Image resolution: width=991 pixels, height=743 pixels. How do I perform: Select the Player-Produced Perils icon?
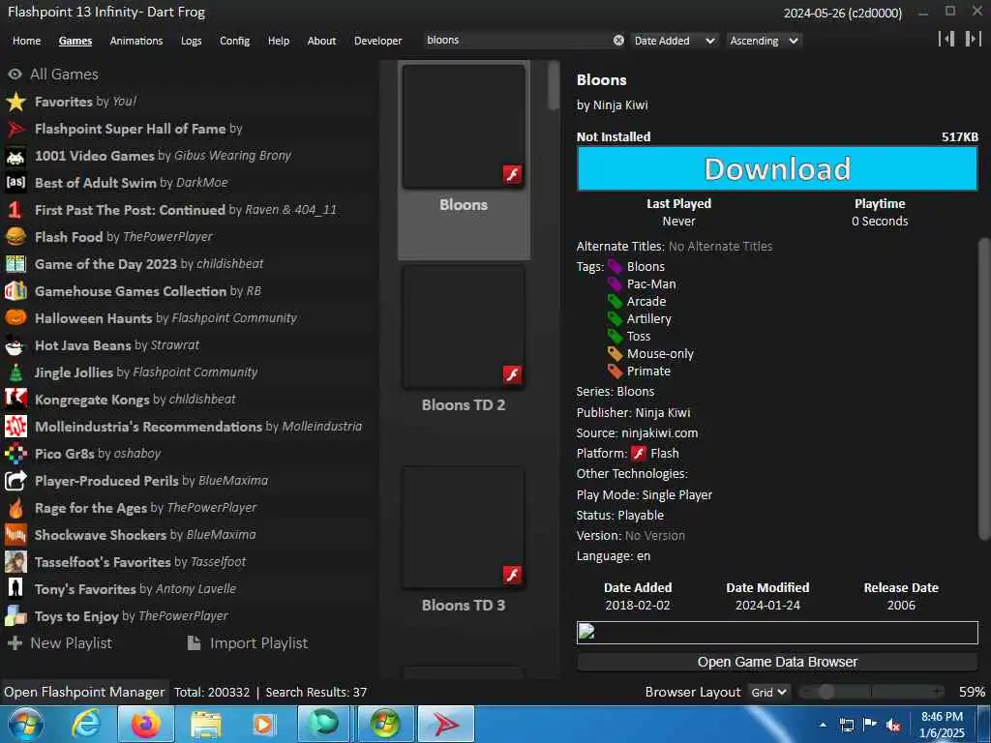(15, 481)
